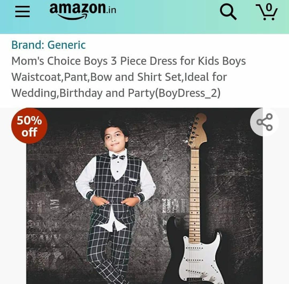This screenshot has width=289, height=284.
Task: Open the shopping cart
Action: tap(266, 12)
